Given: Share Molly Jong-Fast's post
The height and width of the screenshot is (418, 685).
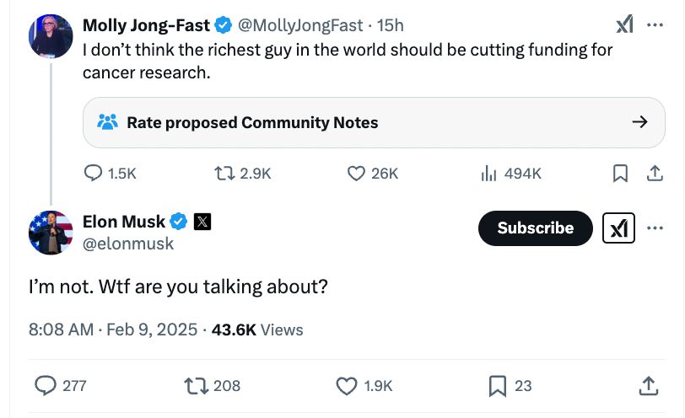Looking at the screenshot, I should coord(655,174).
